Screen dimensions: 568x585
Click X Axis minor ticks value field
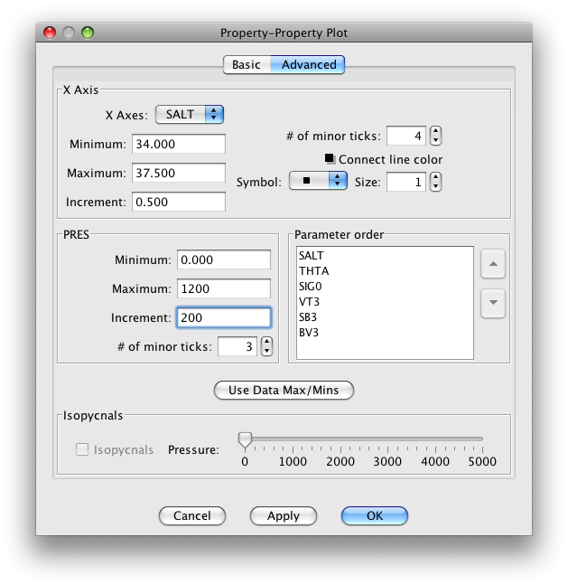click(405, 136)
